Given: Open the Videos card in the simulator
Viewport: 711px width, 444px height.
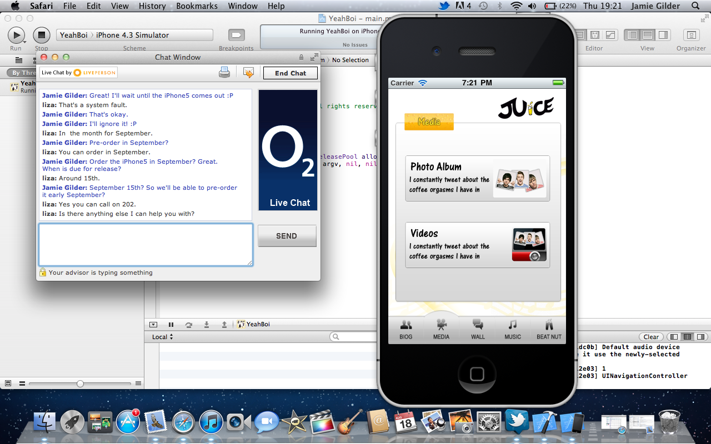Looking at the screenshot, I should coord(478,245).
